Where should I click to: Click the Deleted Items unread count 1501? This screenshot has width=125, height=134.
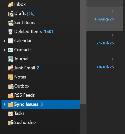49,32
